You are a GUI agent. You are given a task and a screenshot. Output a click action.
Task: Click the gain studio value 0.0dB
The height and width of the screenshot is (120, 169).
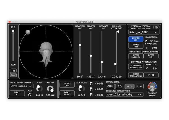pyautogui.click(x=82, y=95)
